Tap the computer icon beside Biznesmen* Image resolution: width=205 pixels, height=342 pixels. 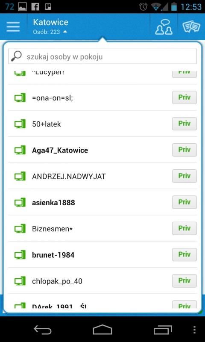coord(20,229)
